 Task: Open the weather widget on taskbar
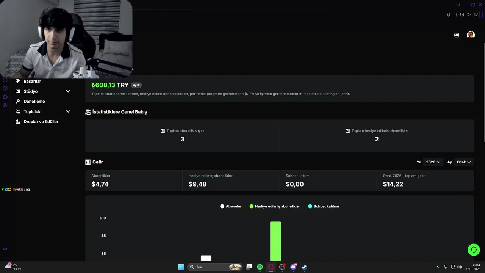(13, 267)
